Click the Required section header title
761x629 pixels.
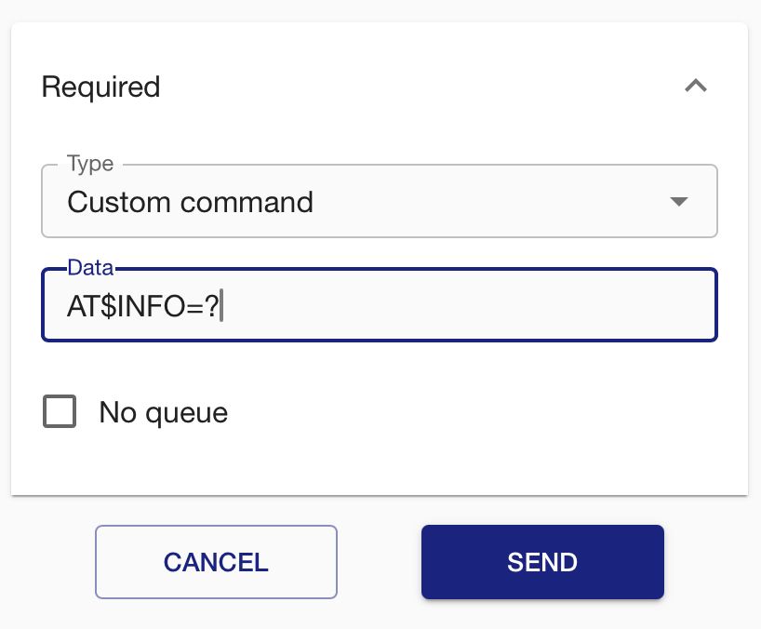[x=101, y=87]
